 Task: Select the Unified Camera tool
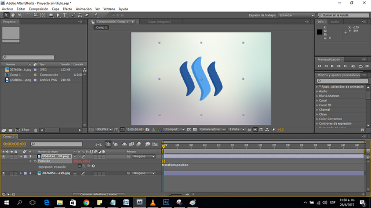click(x=35, y=15)
